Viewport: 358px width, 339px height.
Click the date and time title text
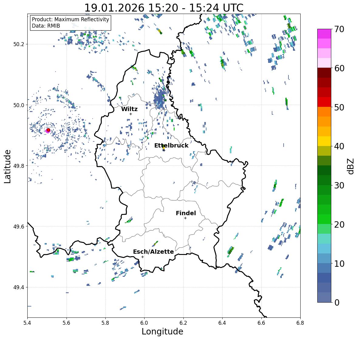(164, 8)
